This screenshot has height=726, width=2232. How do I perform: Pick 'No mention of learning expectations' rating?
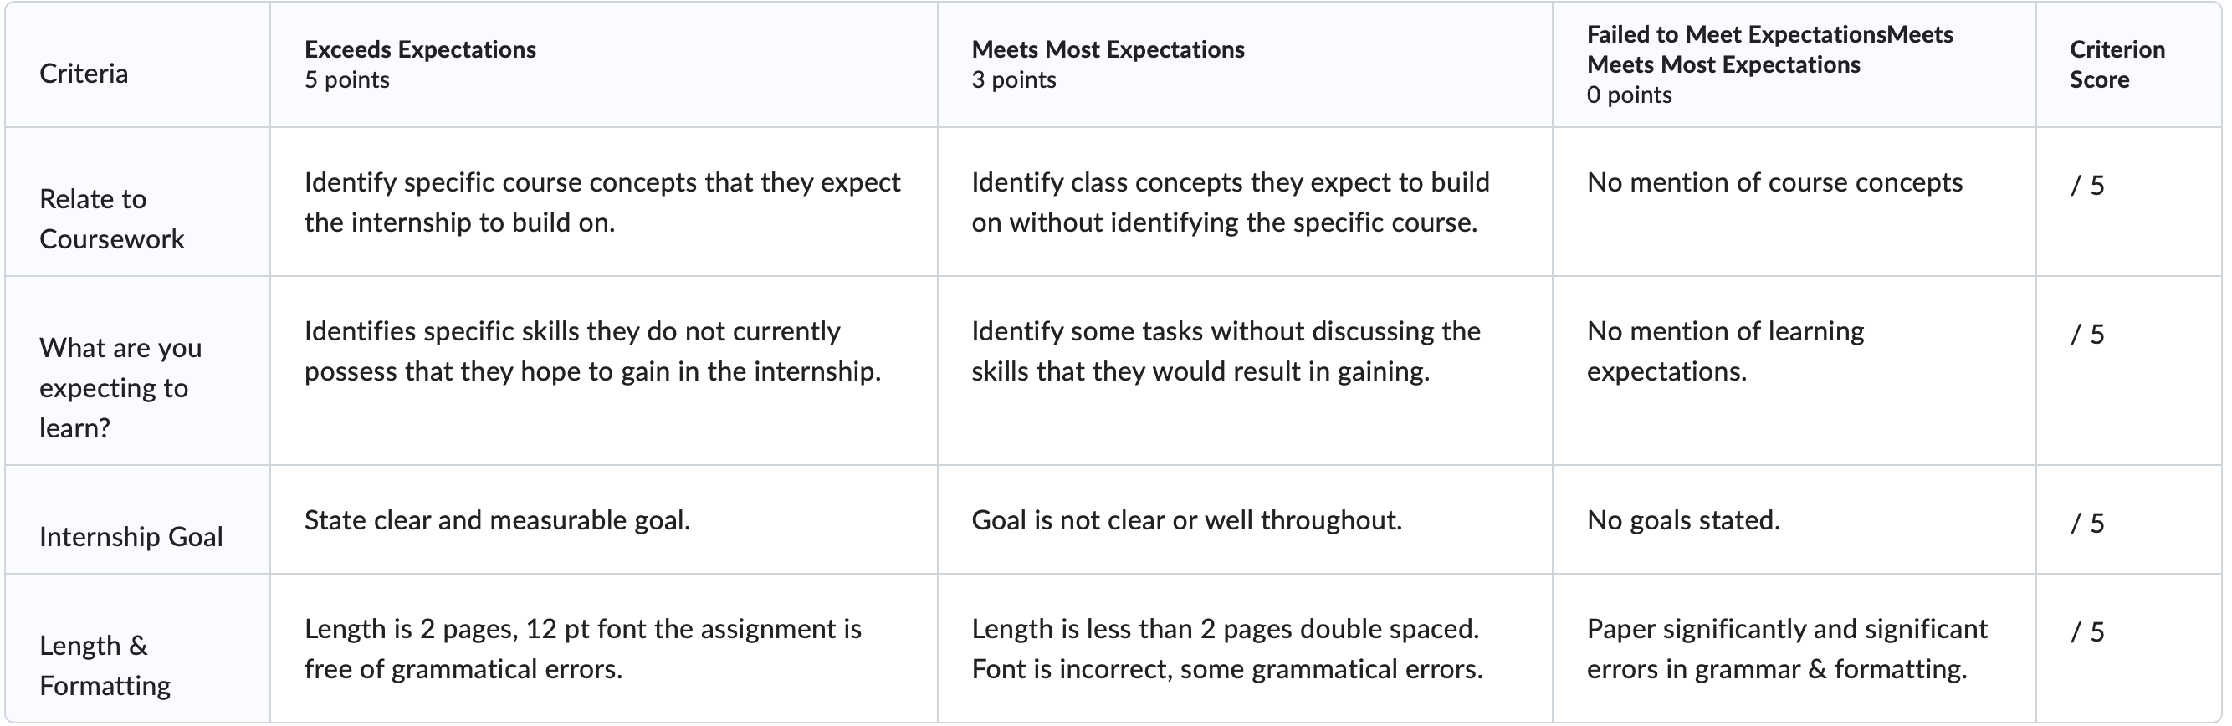(1794, 371)
